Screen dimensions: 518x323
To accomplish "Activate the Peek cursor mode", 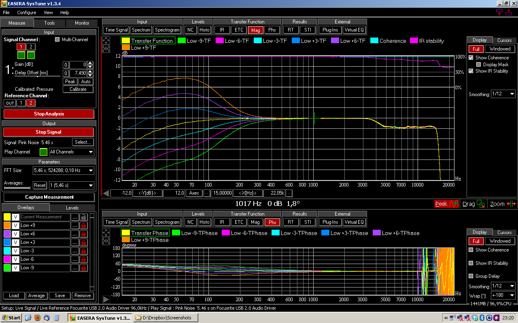I will (x=446, y=204).
